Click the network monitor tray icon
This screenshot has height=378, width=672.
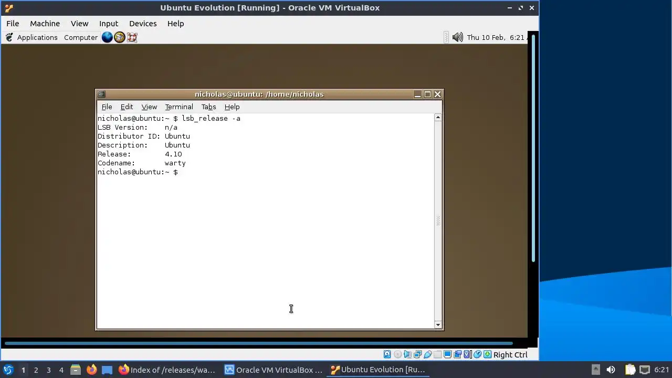click(x=645, y=370)
